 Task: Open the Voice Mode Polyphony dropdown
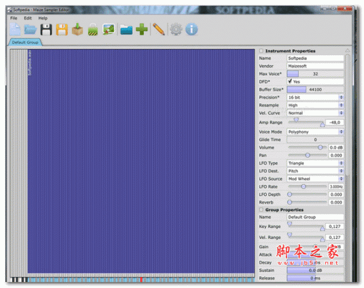point(315,132)
